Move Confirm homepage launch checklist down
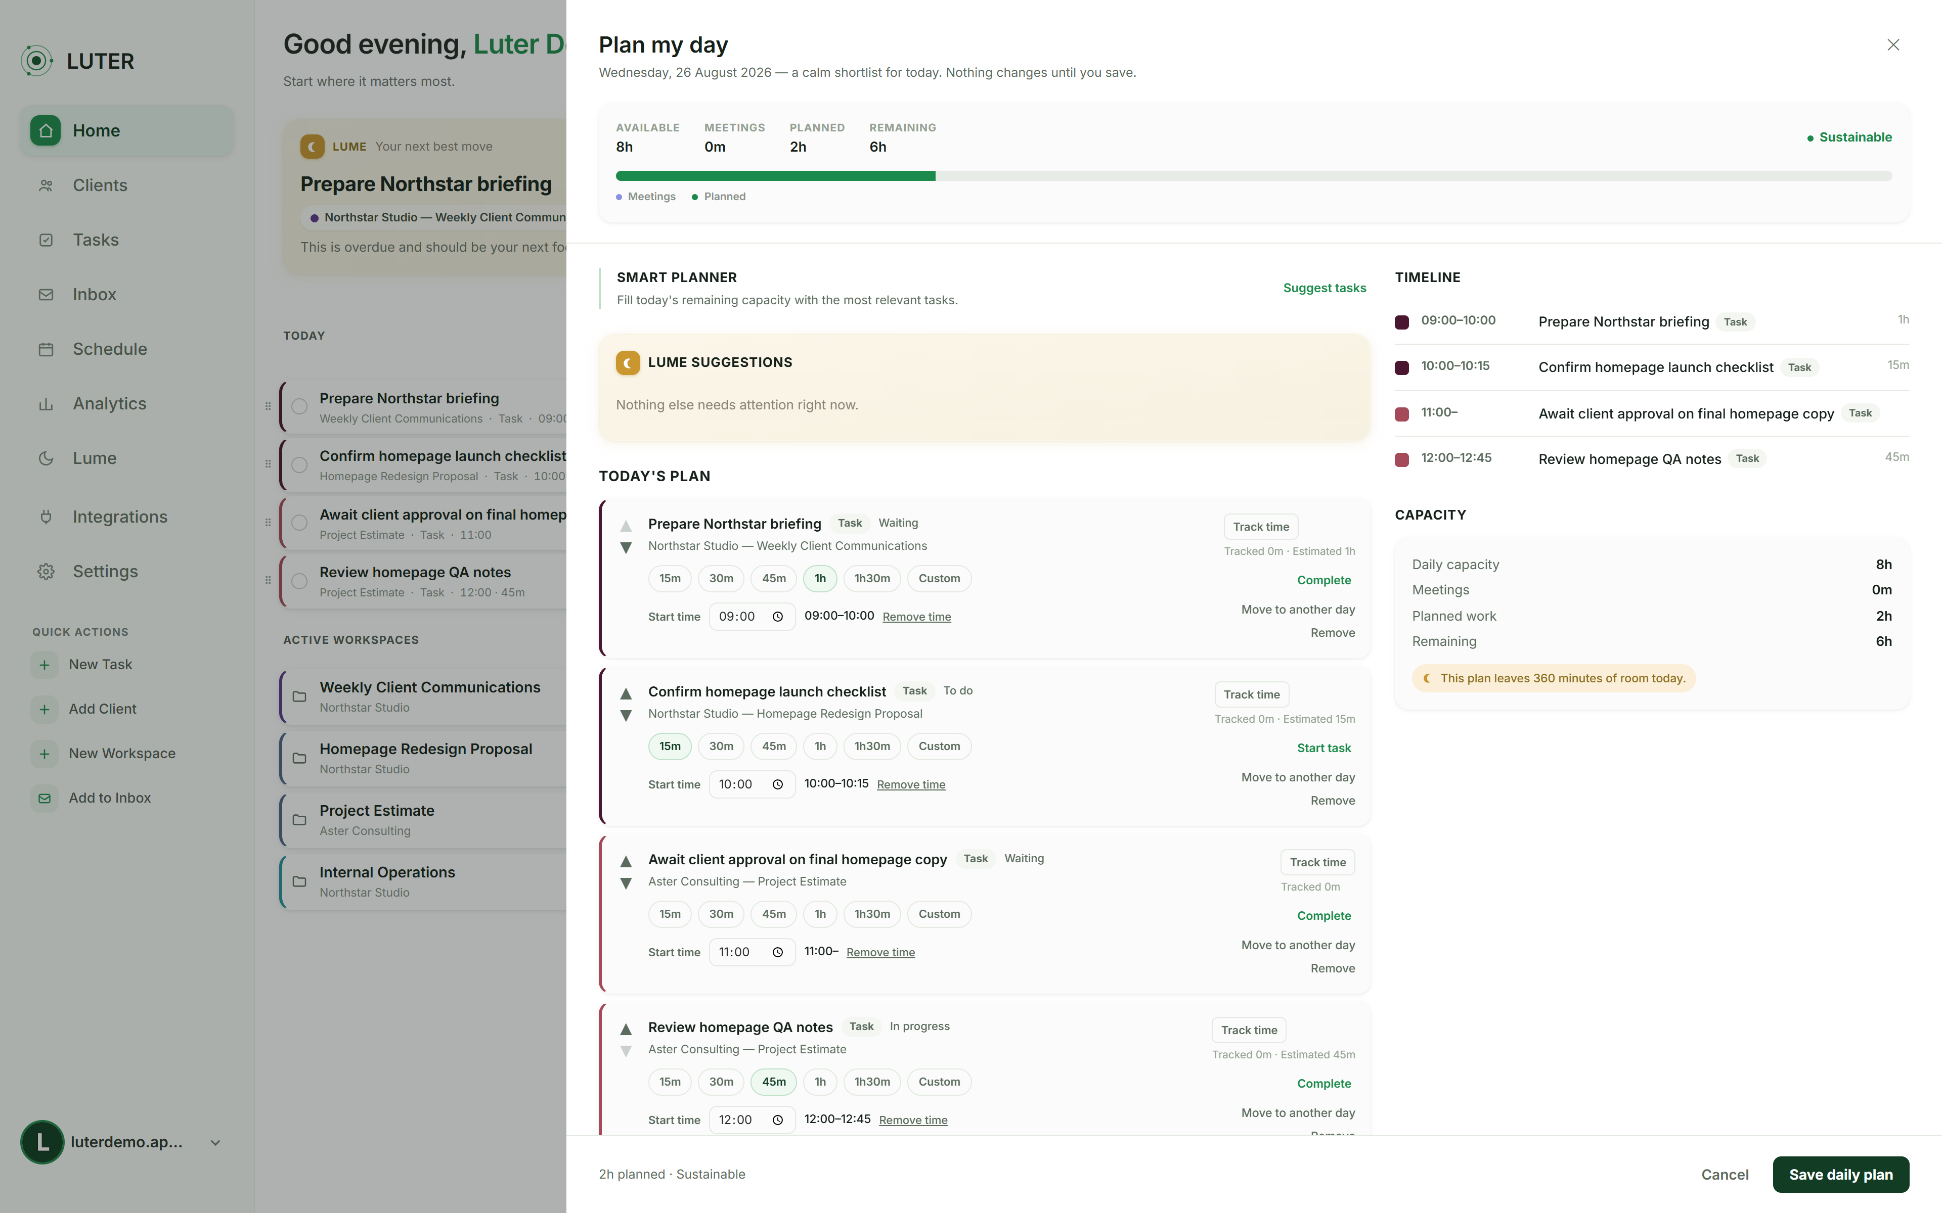This screenshot has height=1213, width=1942. pyautogui.click(x=626, y=716)
